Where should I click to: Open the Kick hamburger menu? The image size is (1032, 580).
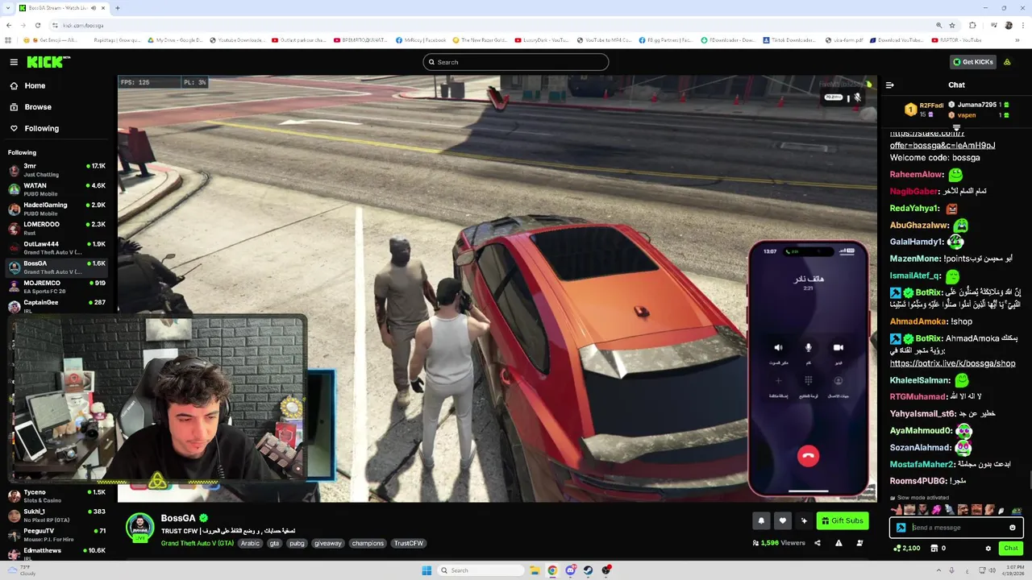[x=14, y=62]
